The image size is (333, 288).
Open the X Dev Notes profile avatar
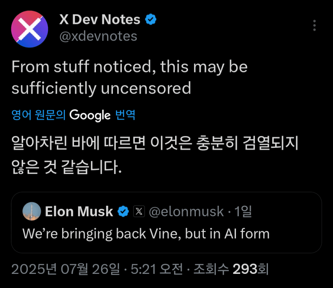coord(29,29)
